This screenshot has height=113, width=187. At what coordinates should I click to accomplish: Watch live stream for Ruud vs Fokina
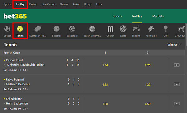(x=177, y=65)
